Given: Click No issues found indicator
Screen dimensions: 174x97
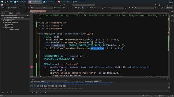Looking at the screenshot, I should tap(44, 77).
